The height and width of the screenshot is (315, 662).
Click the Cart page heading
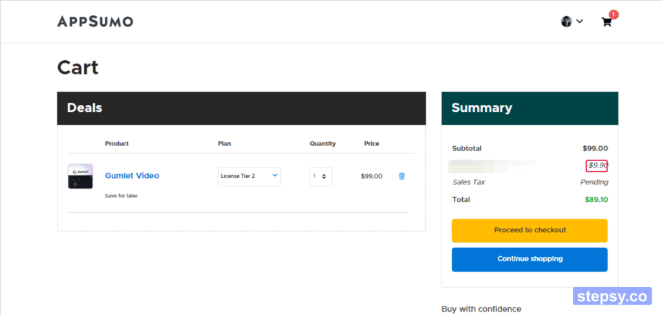[x=78, y=67]
